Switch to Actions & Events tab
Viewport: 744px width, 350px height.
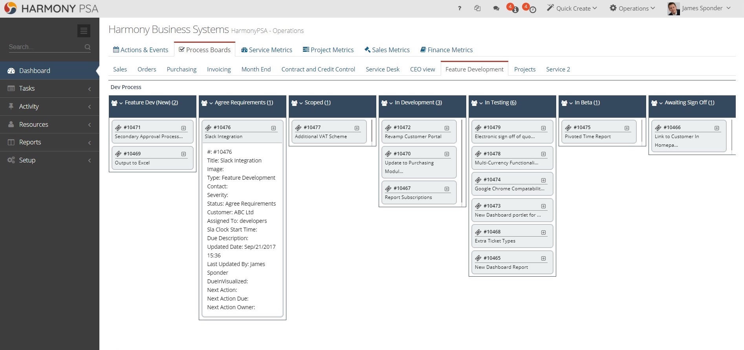pos(141,50)
